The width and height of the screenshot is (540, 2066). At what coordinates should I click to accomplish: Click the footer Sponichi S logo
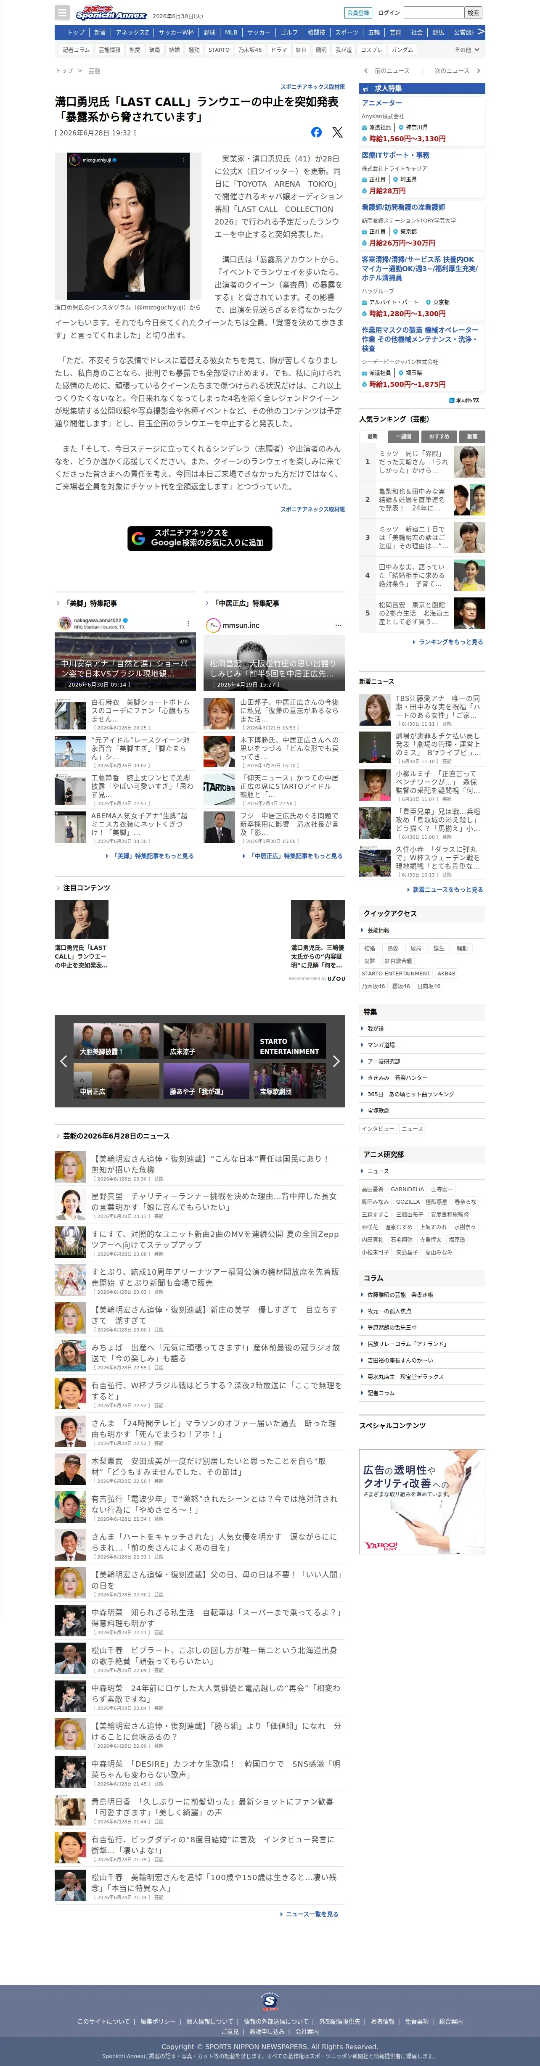tap(270, 2001)
